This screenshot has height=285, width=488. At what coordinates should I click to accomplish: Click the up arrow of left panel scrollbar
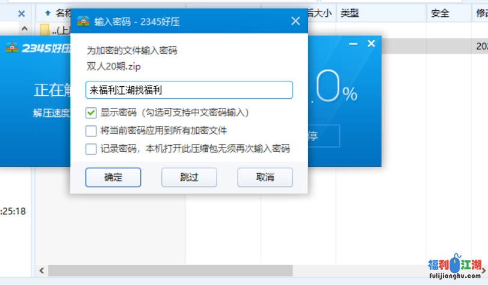click(x=25, y=29)
